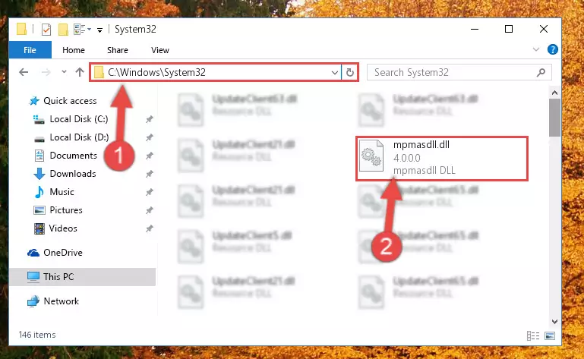584x359 pixels.
Task: Refresh the System32 folder
Action: point(350,72)
